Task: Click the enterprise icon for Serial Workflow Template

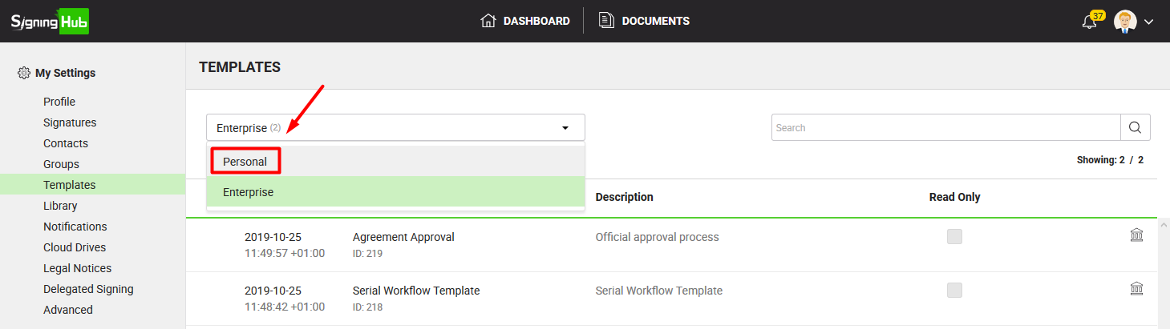Action: point(1136,288)
